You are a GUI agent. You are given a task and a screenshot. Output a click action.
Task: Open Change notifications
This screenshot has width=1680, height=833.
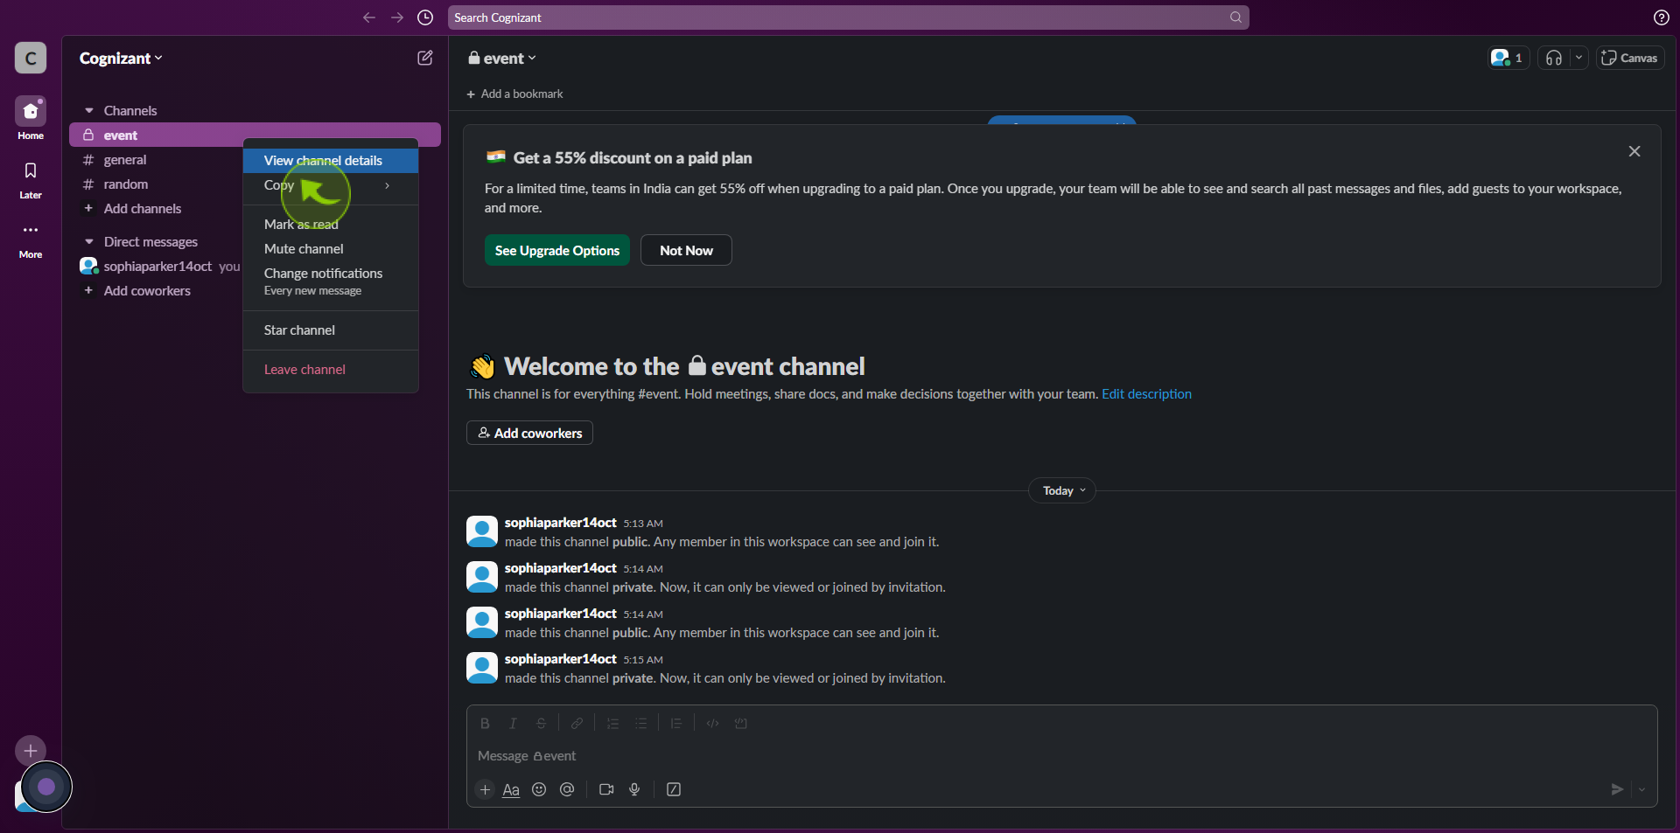pos(330,281)
